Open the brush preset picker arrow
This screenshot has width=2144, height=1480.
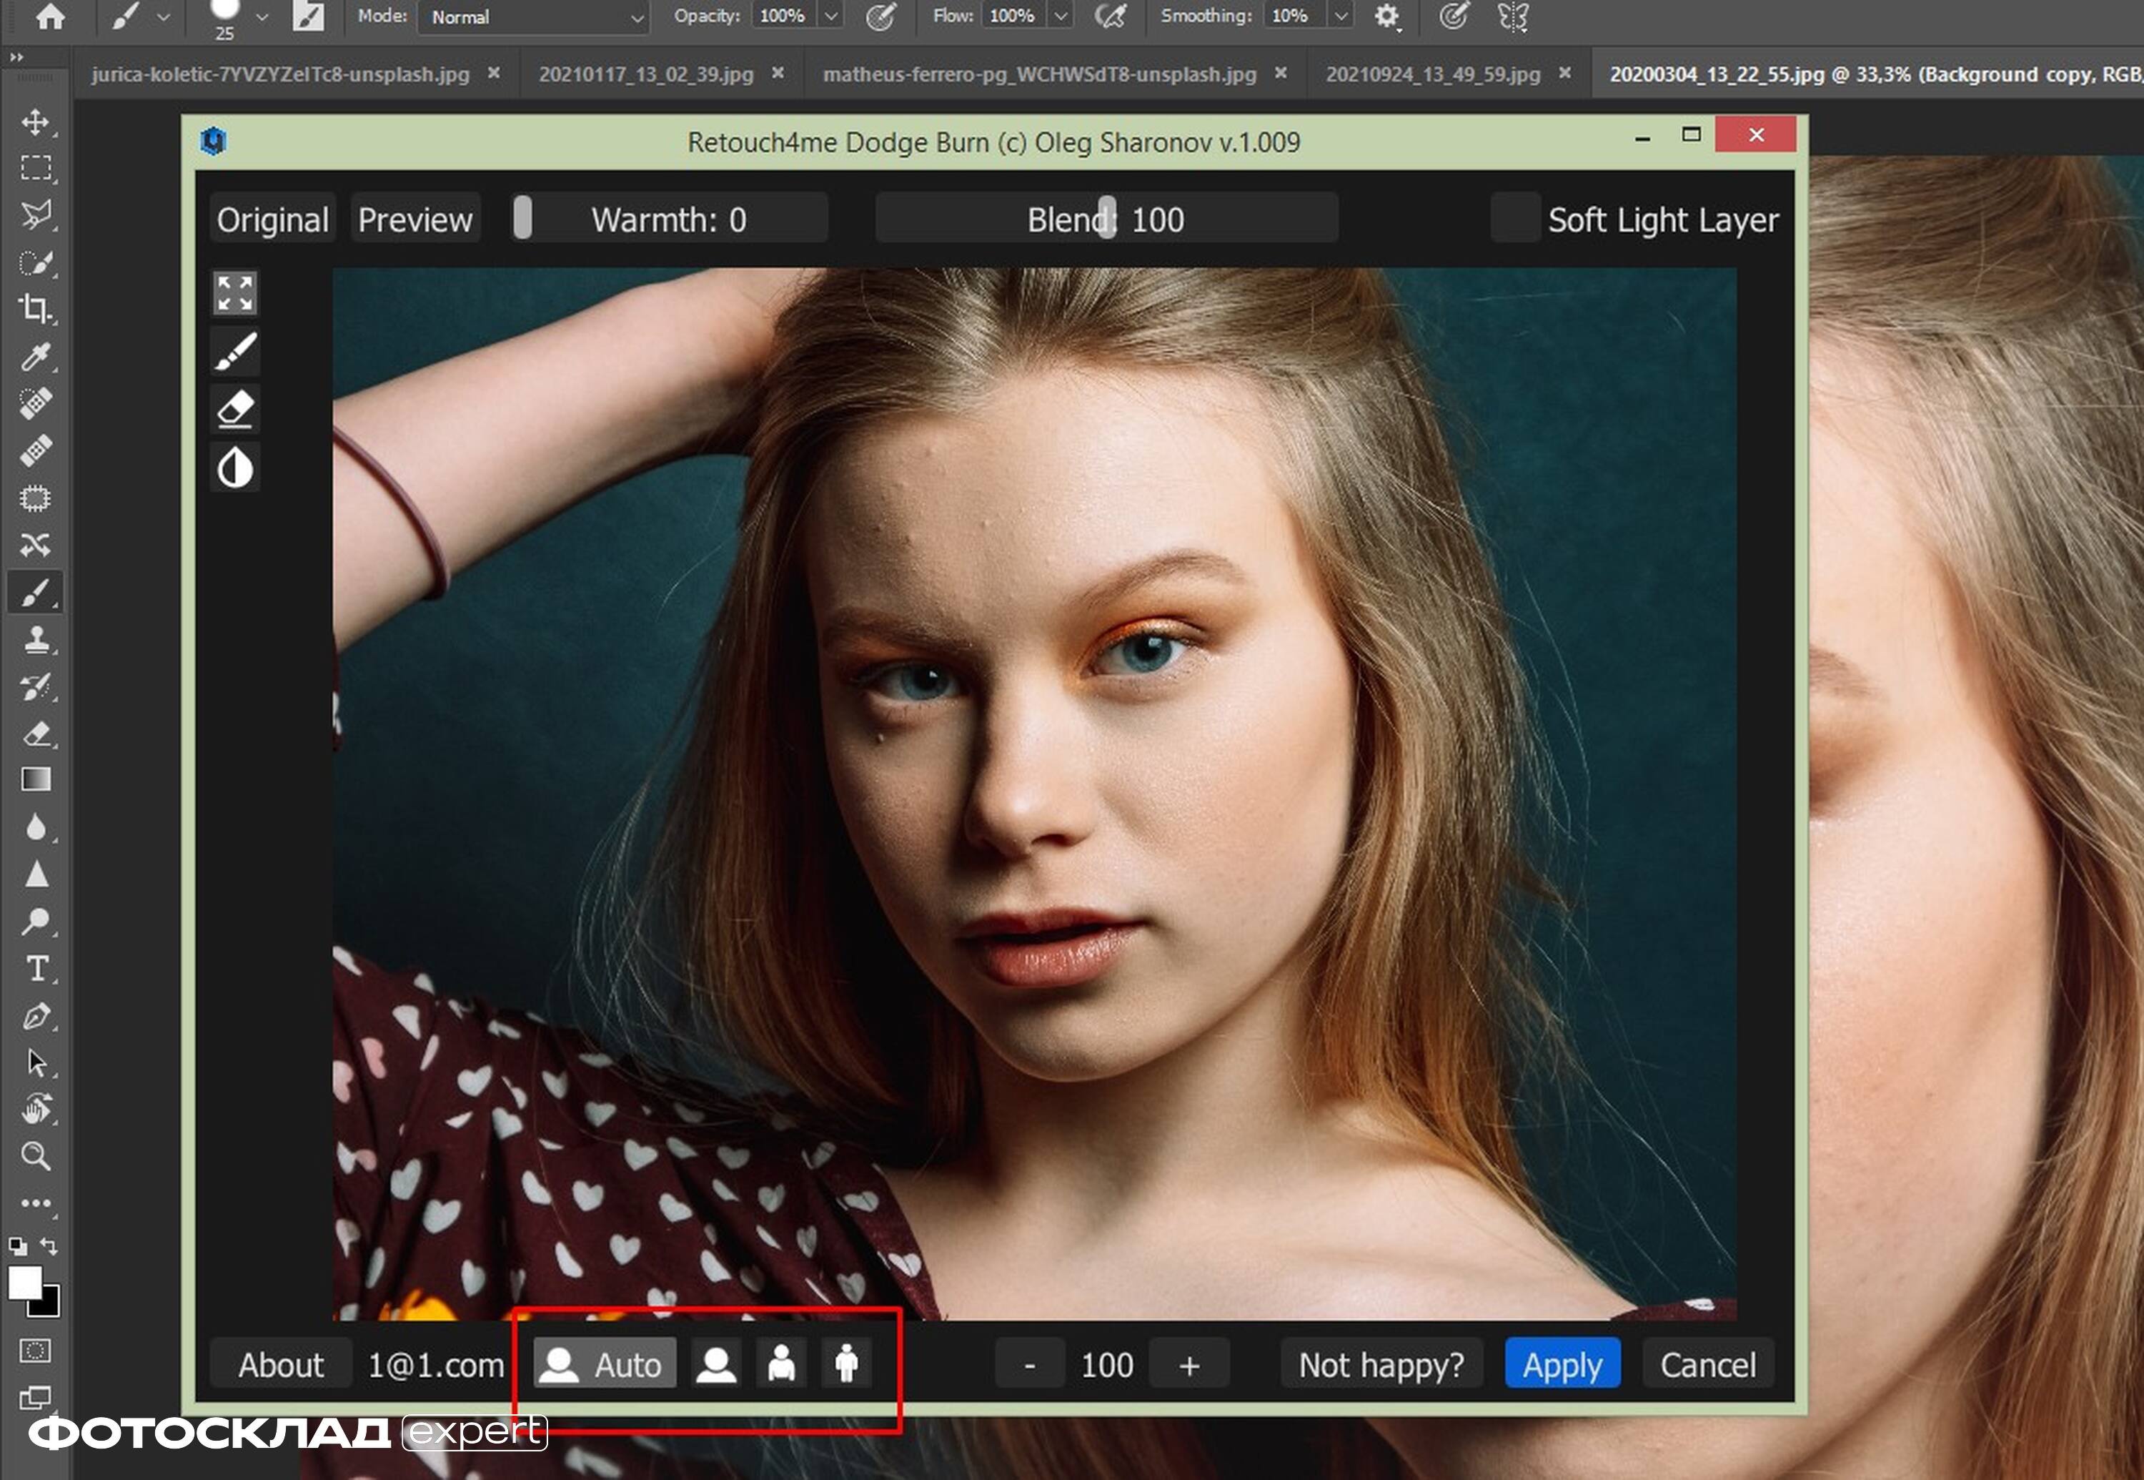coord(262,16)
